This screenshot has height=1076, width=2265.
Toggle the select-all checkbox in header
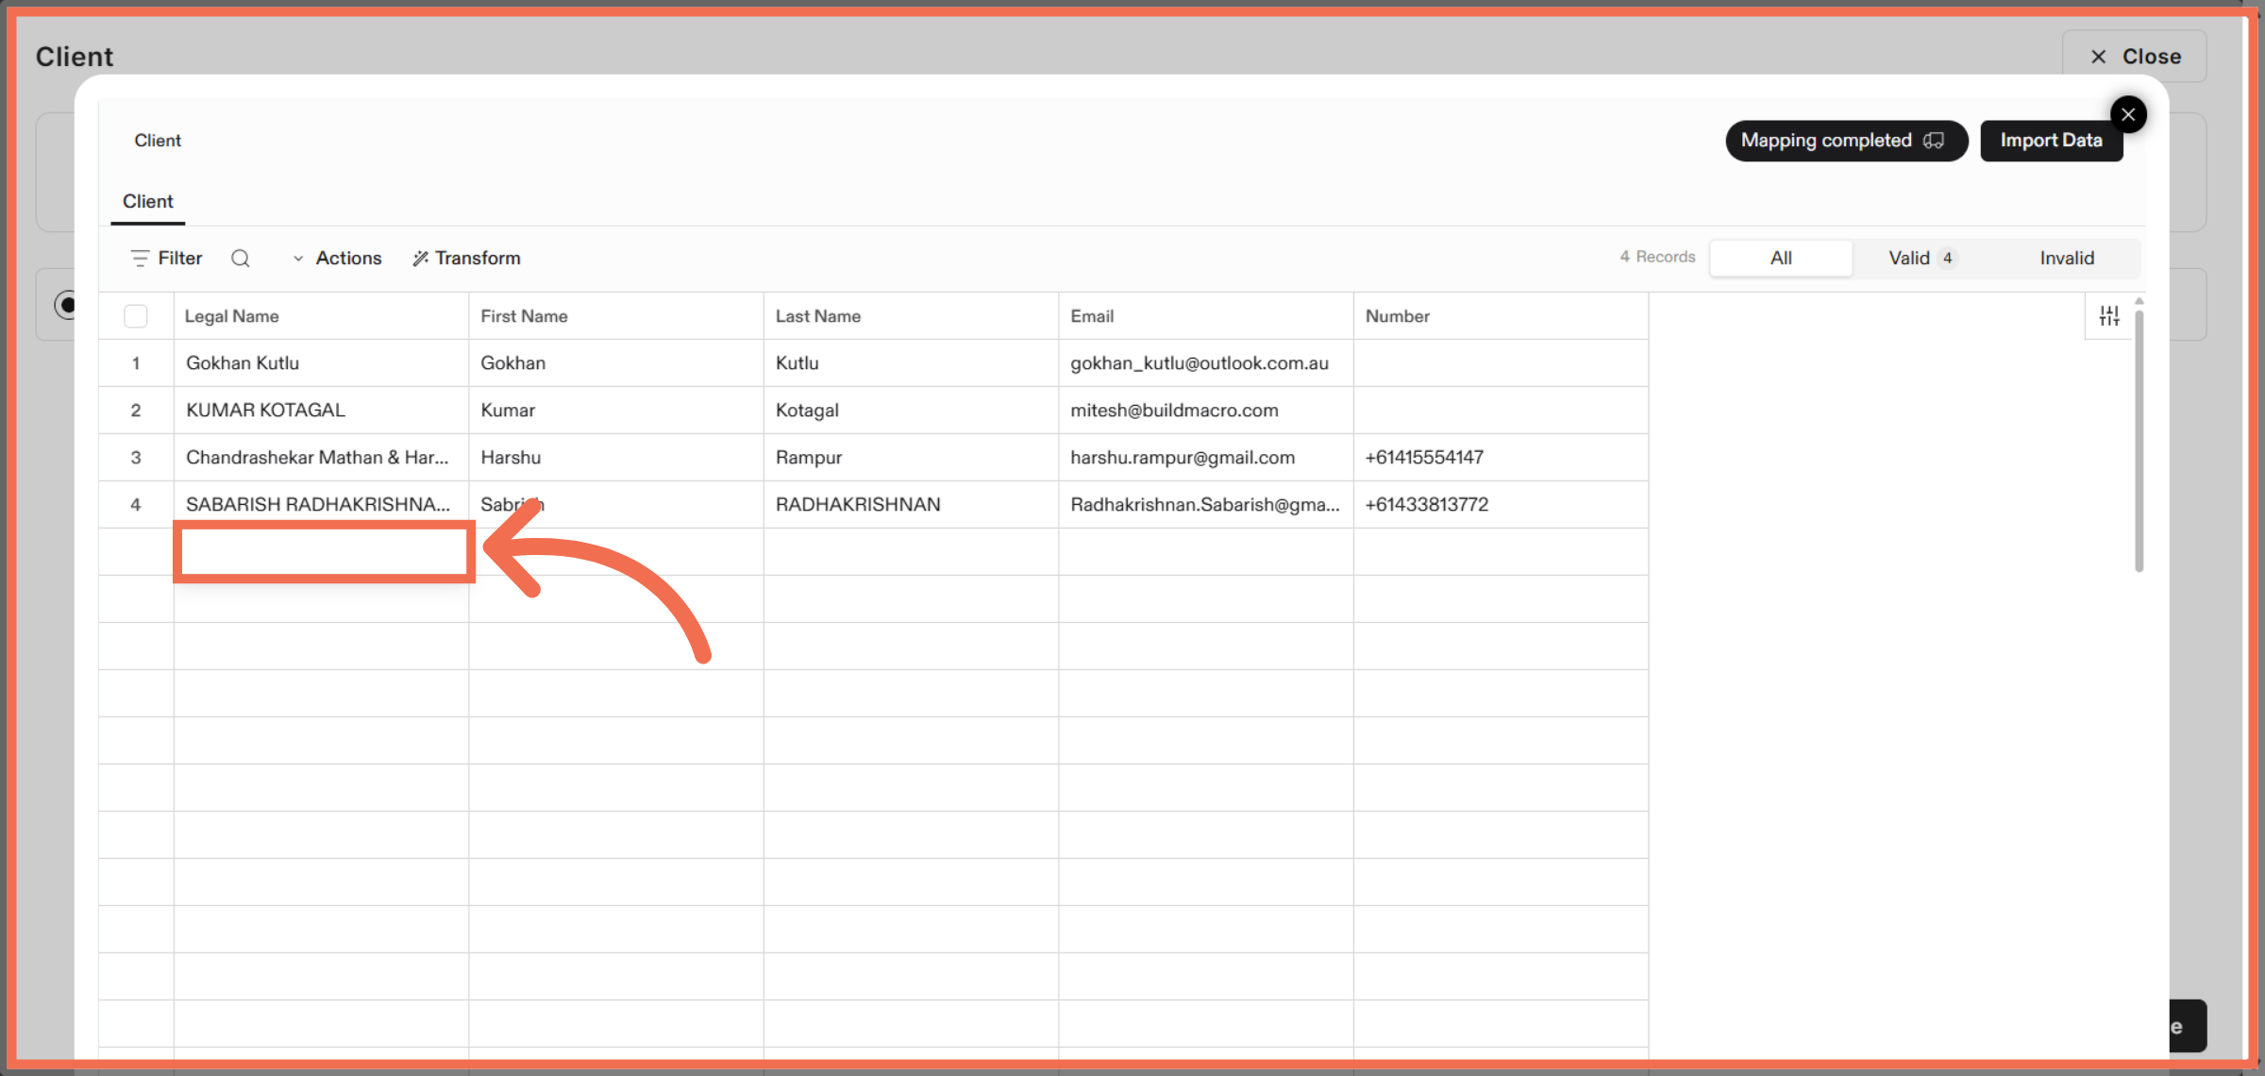pos(136,315)
